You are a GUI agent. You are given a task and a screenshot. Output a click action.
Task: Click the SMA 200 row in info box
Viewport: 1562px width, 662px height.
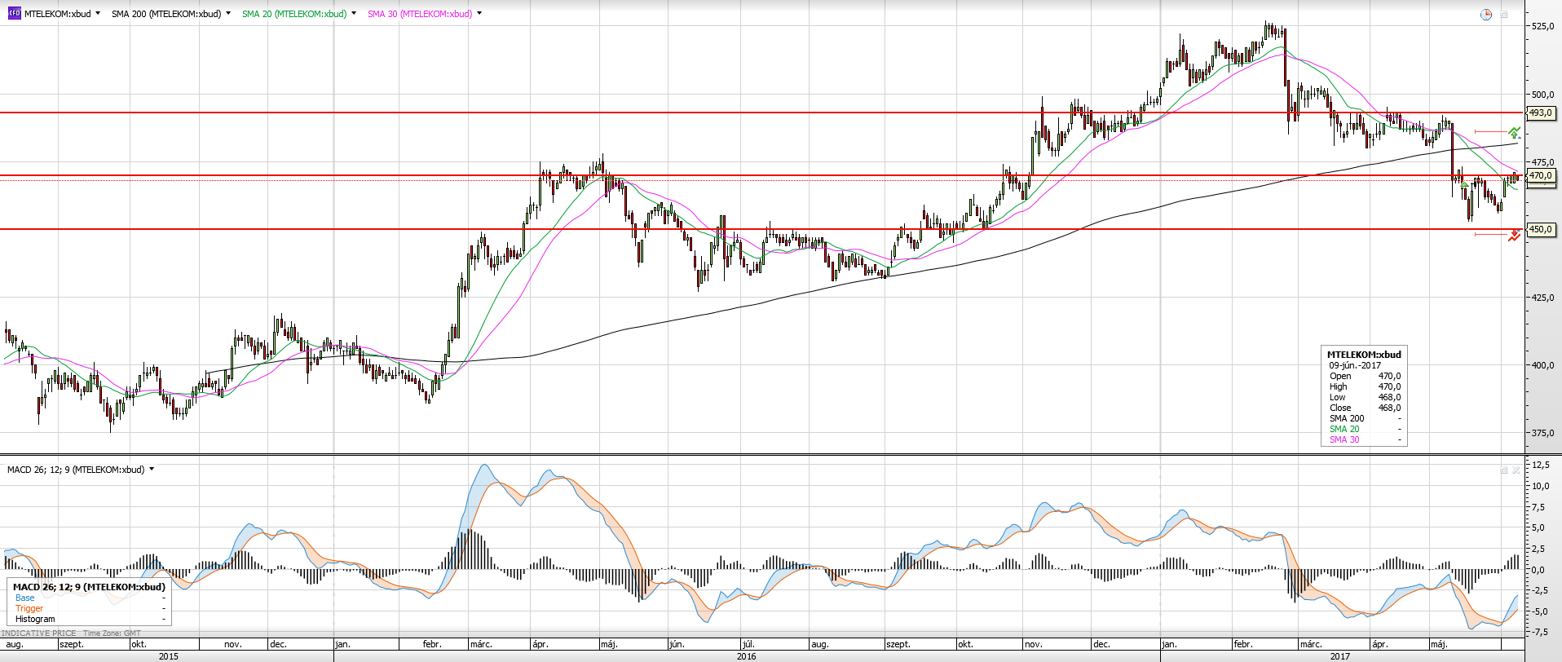(1365, 418)
